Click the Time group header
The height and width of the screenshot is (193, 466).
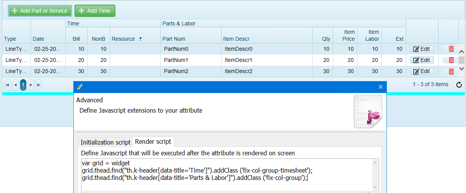click(113, 23)
